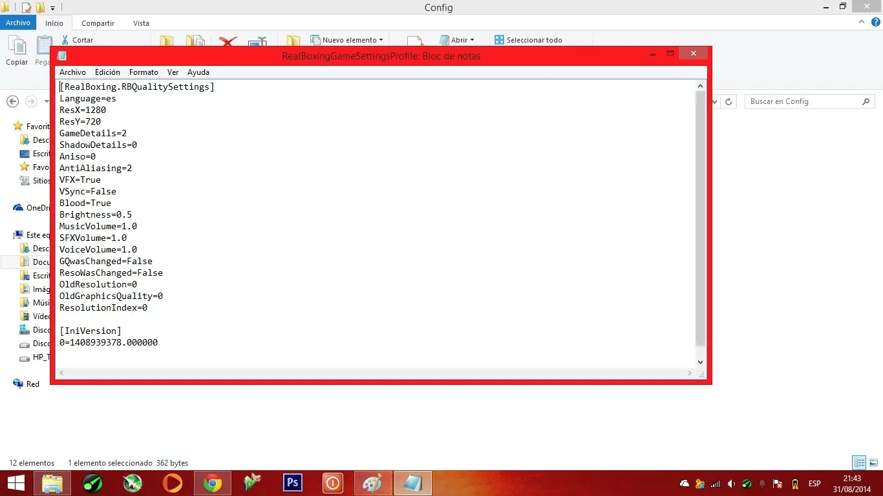Open red power icon app in taskbar
This screenshot has height=496, width=883.
[333, 483]
